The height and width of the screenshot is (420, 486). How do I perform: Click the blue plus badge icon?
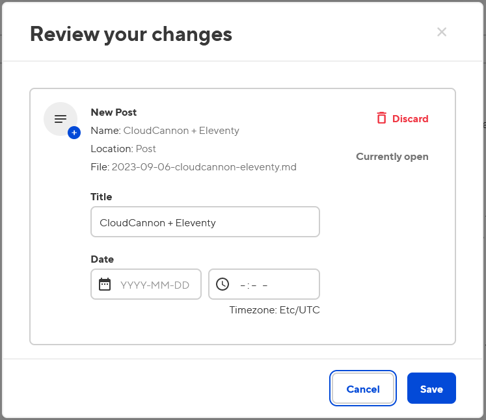pos(74,133)
